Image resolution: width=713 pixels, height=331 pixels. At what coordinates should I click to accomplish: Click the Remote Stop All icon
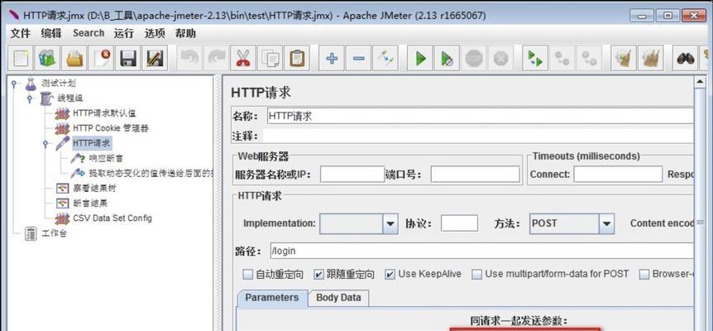(562, 58)
